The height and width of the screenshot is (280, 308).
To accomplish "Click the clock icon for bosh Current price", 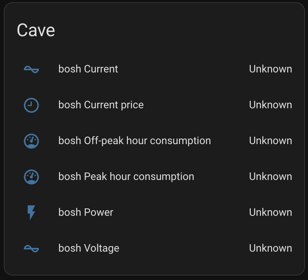I will click(31, 105).
